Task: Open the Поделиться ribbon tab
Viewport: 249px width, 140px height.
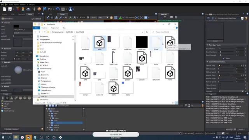Action: pos(55,28)
